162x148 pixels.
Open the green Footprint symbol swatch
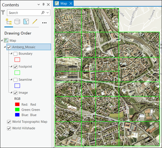tap(17, 73)
